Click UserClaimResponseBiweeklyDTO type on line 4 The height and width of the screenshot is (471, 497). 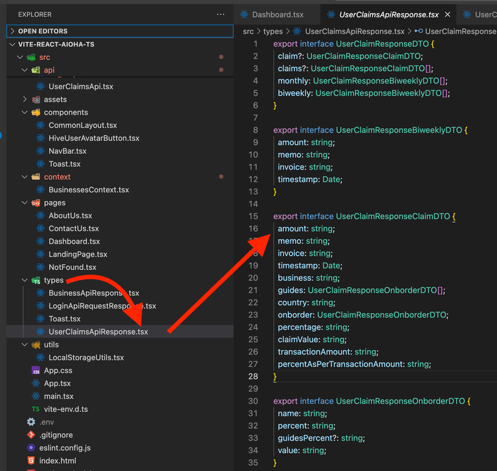376,81
